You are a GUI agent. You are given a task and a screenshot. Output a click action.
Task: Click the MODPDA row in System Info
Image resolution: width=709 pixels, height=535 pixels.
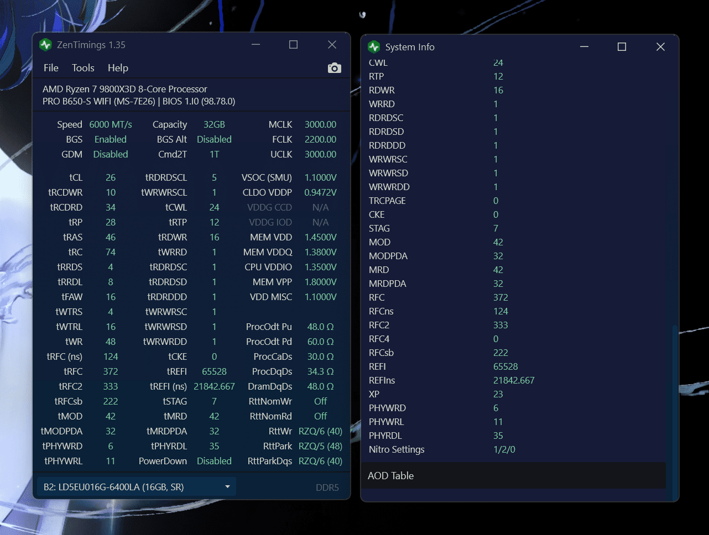(513, 256)
